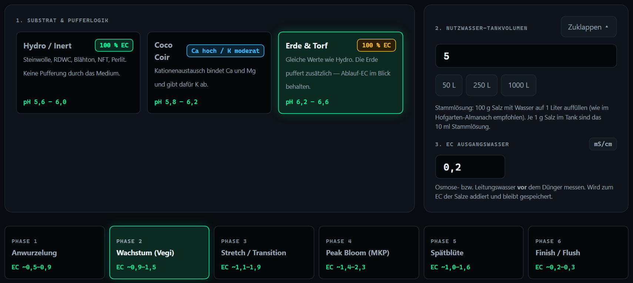This screenshot has width=633, height=283.
Task: Click the pH 6,2 – 6,6 value
Action: pos(307,102)
